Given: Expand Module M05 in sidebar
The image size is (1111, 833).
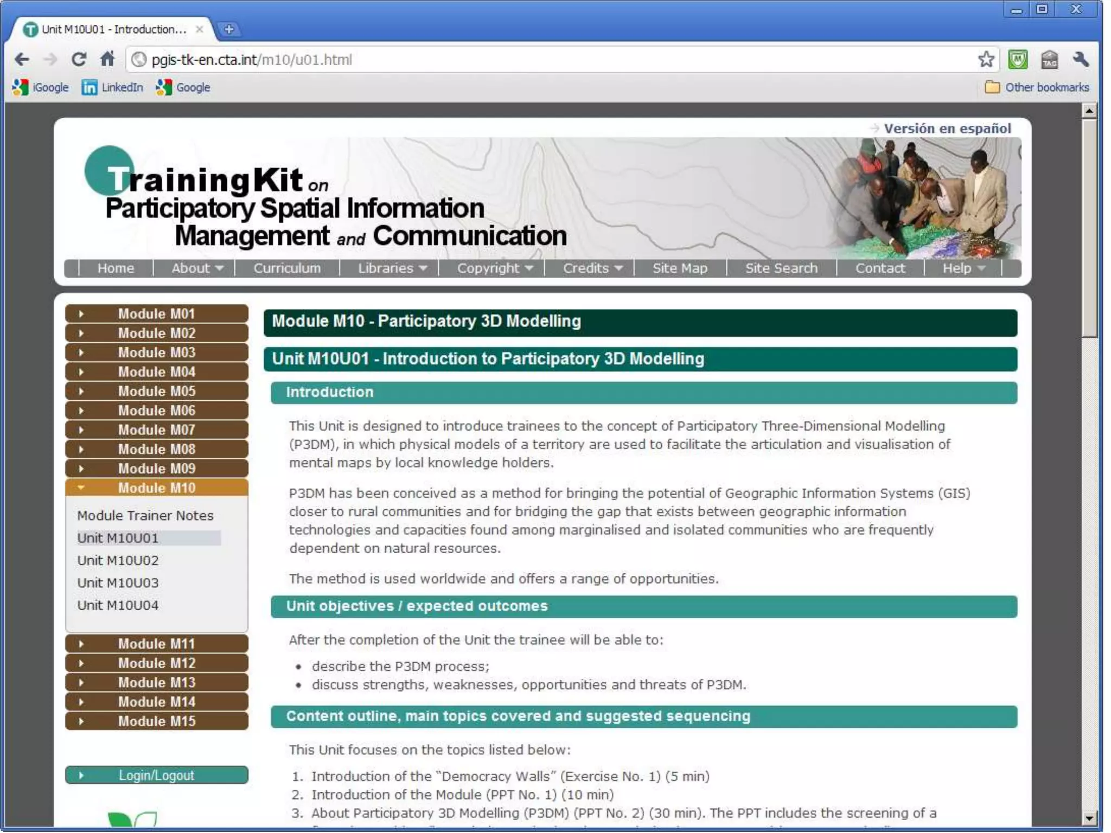Looking at the screenshot, I should pos(156,391).
